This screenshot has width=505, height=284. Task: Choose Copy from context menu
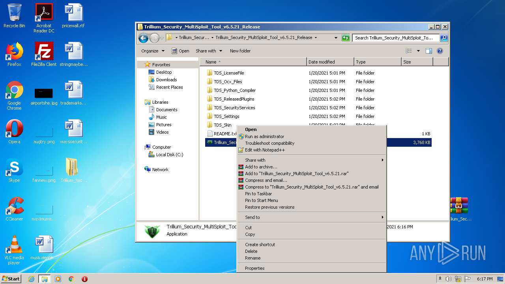point(311,234)
